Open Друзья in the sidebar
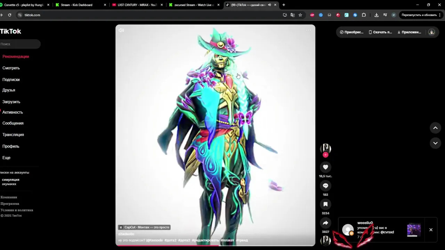The width and height of the screenshot is (445, 250). (x=9, y=90)
